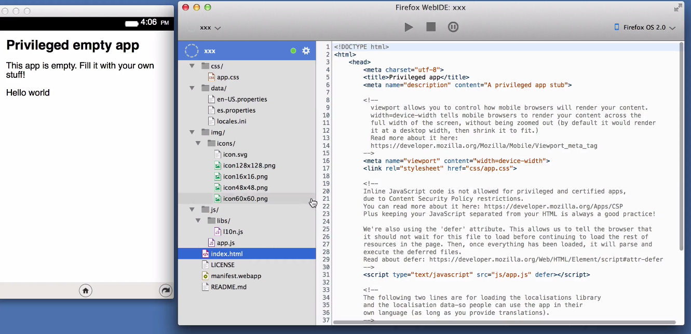The height and width of the screenshot is (334, 691).
Task: Click line 6 meta description code
Action: pos(467,85)
